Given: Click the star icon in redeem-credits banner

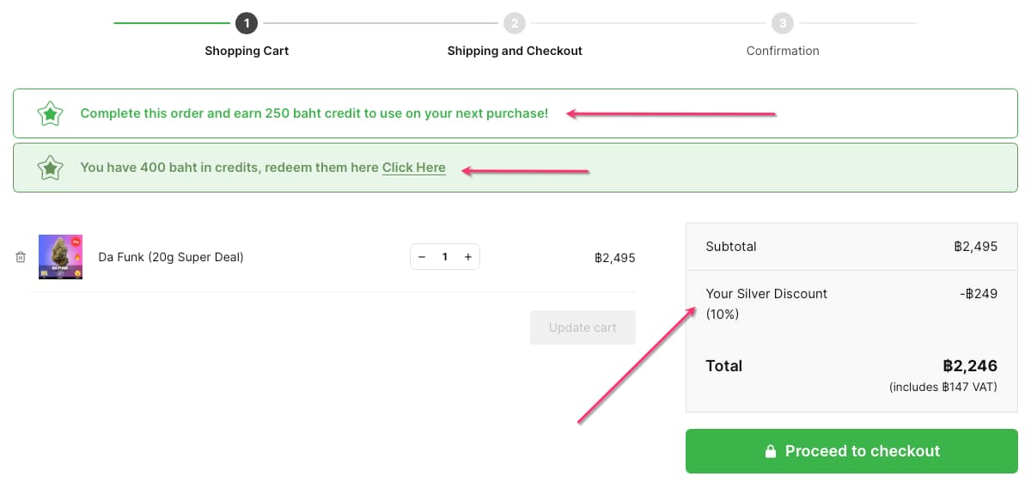Looking at the screenshot, I should point(51,168).
